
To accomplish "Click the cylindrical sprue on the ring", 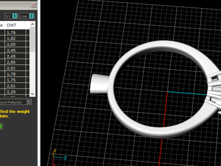I will (x=99, y=84).
